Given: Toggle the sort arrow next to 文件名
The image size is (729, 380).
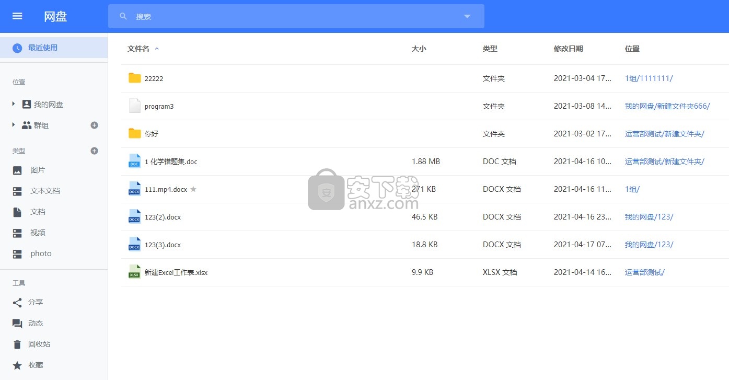Looking at the screenshot, I should coord(157,49).
